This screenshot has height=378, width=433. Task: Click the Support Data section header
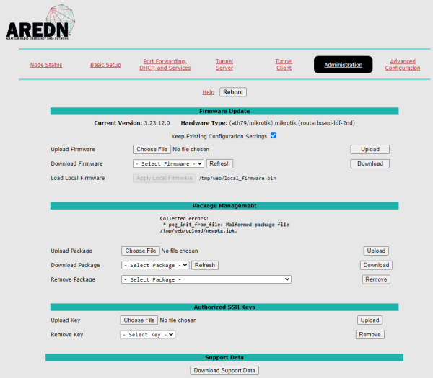click(224, 357)
